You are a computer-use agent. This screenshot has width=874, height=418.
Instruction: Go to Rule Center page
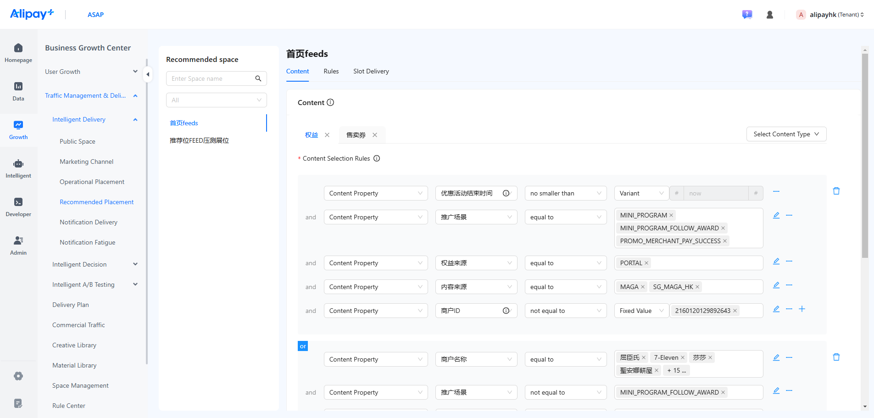point(69,406)
